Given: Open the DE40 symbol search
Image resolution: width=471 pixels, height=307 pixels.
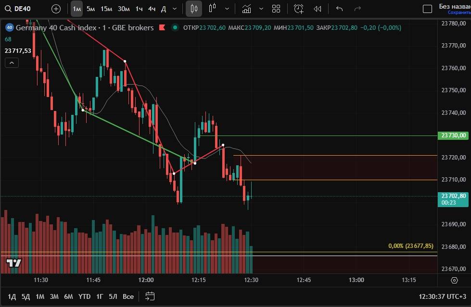Looking at the screenshot, I should [x=20, y=9].
